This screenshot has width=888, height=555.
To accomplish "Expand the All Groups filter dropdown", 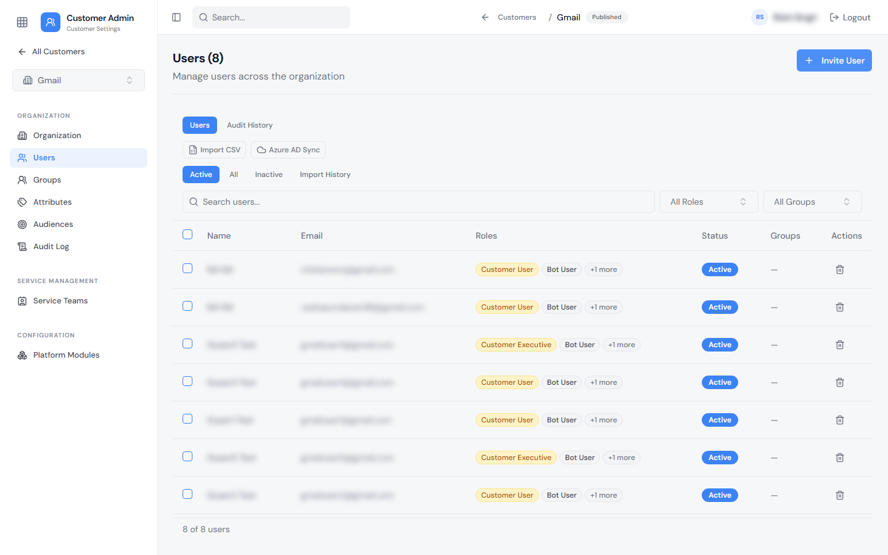I will pyautogui.click(x=813, y=202).
